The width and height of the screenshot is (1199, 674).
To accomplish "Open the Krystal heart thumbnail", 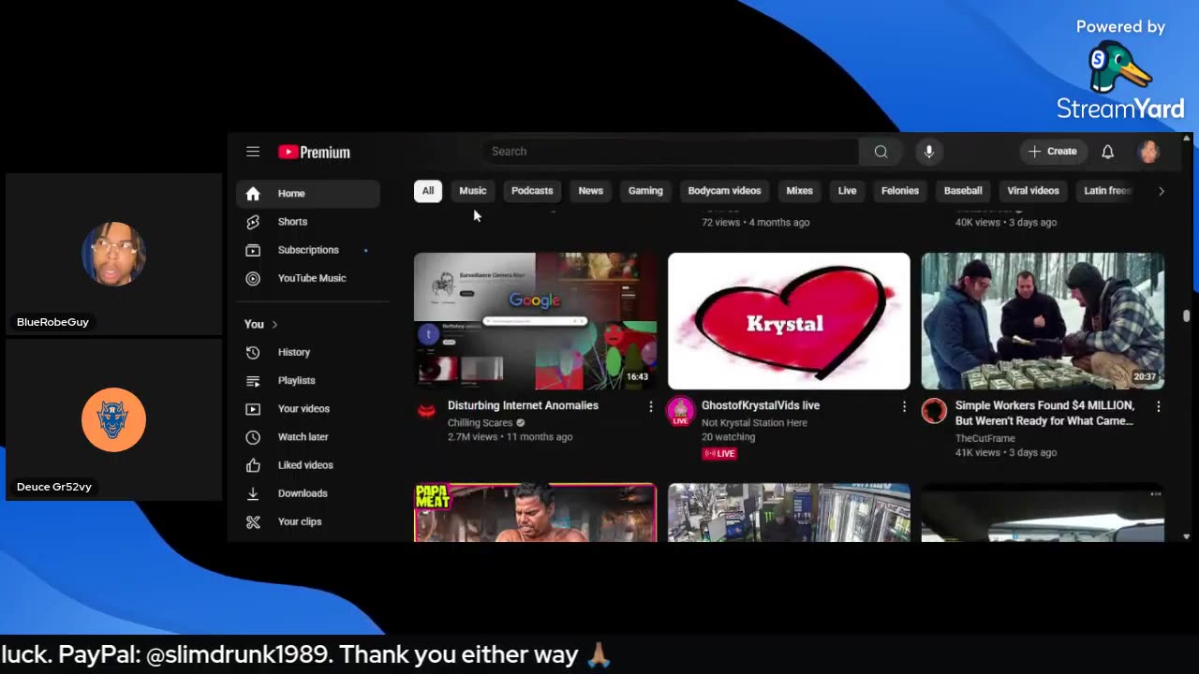I will pos(789,321).
